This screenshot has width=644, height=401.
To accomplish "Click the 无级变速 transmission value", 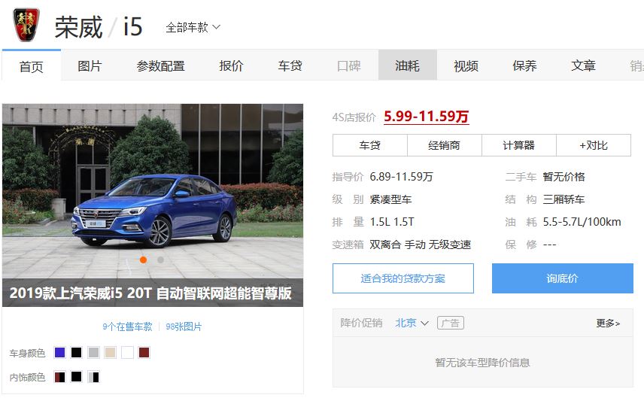I will click(x=450, y=245).
